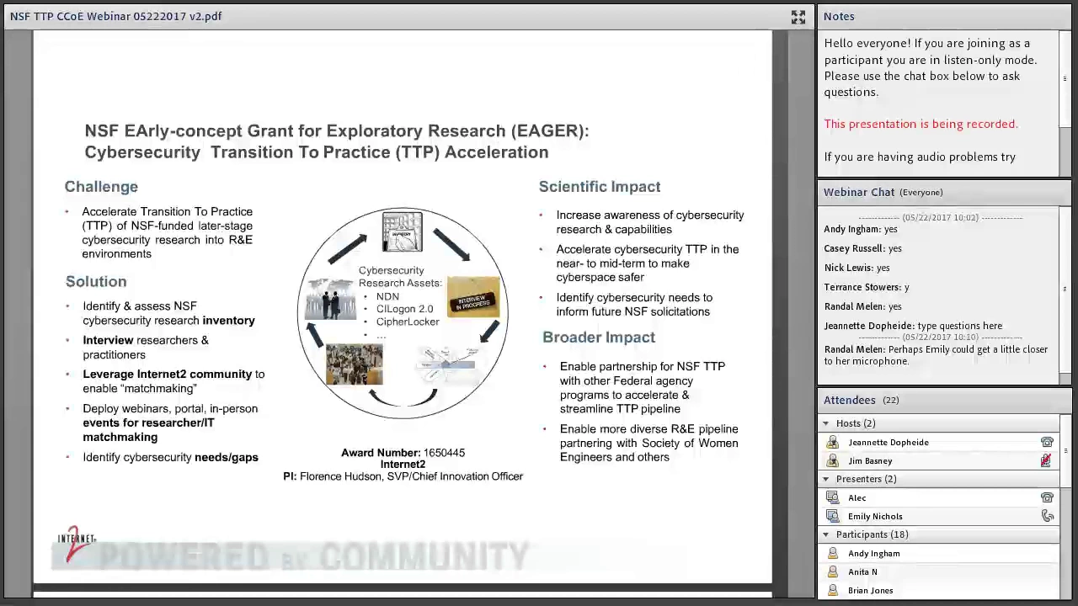Click the 'Identify cybersecurity needs/gaps' bullet
The width and height of the screenshot is (1078, 606).
pos(170,457)
